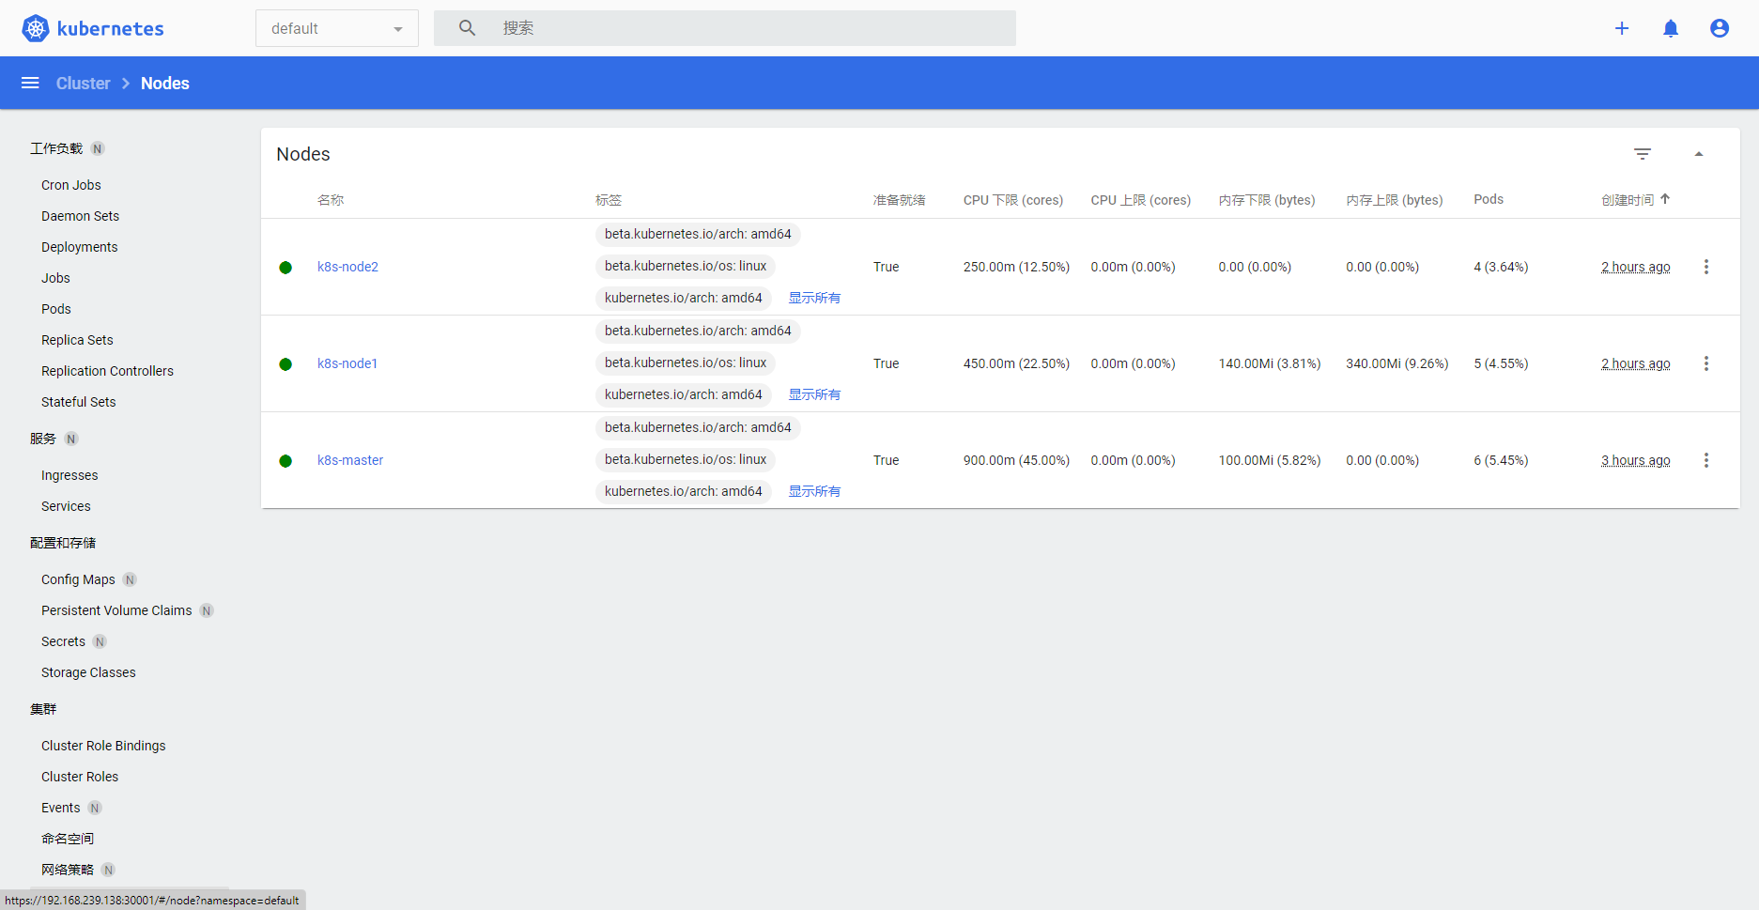Go to Cluster breadcrumb
The height and width of the screenshot is (910, 1759).
pos(83,84)
